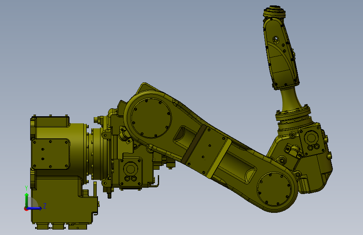Select the motor housing below the shoulder joint
Viewport: 363px width, 235px height.
click(x=131, y=172)
